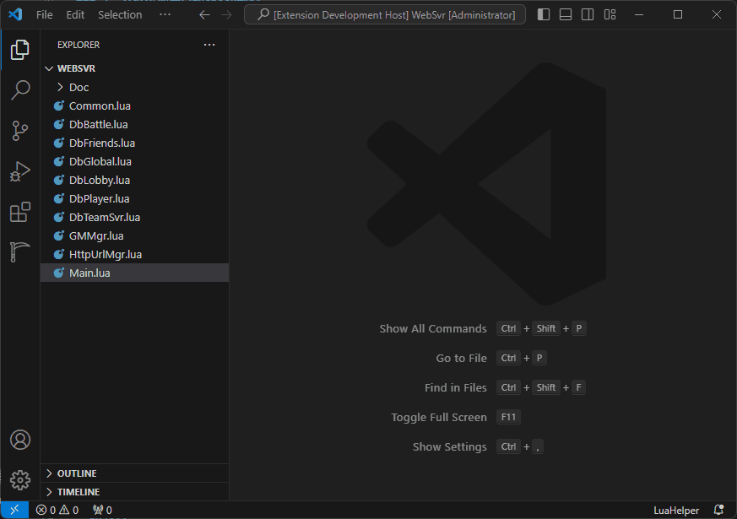The height and width of the screenshot is (519, 737).
Task: Toggle bottom panel layout icon
Action: point(566,14)
